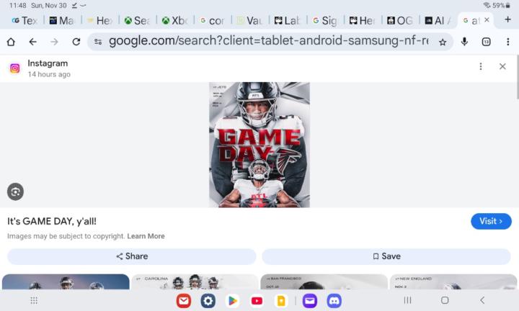The height and width of the screenshot is (311, 519).
Task: Click the Save button
Action: point(386,256)
